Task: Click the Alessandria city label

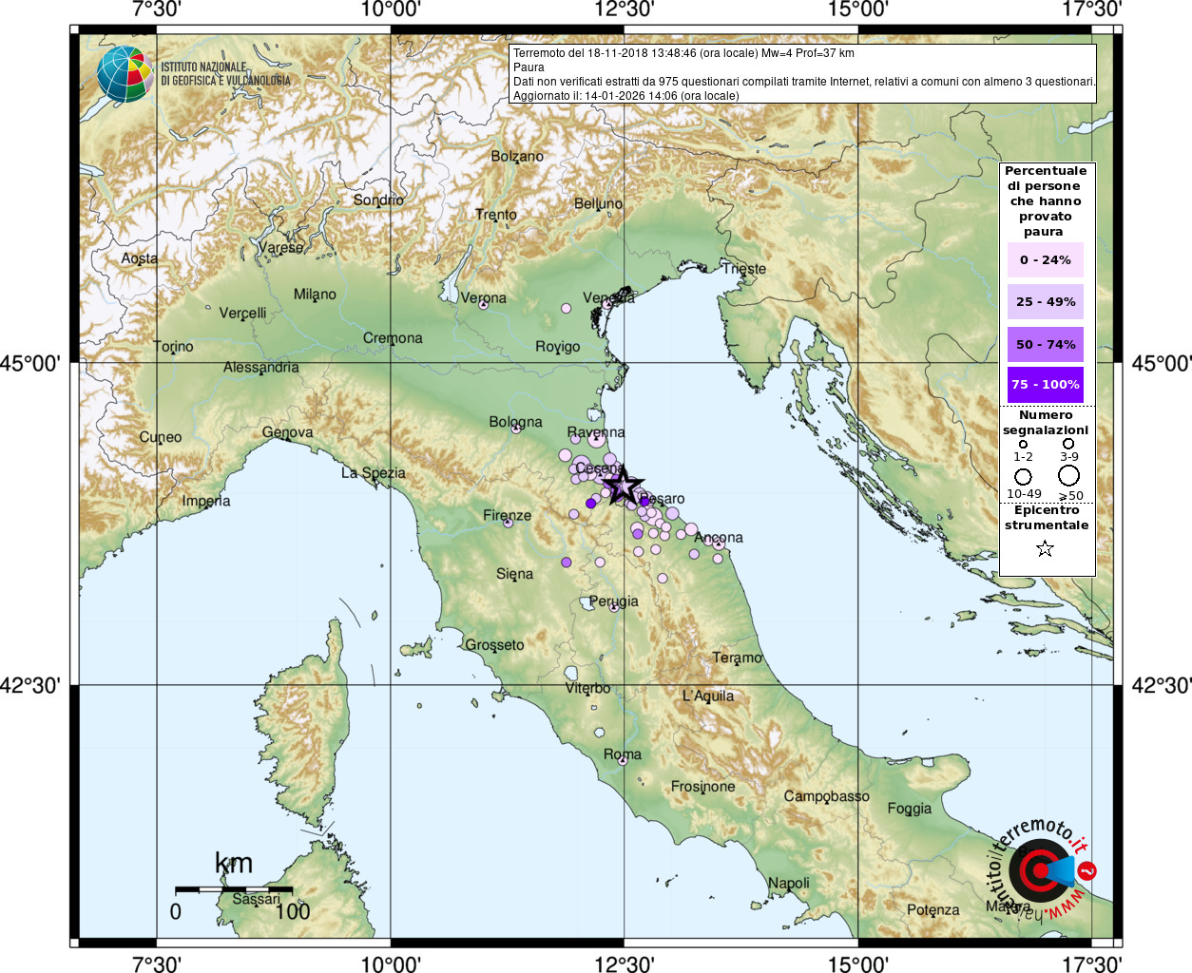Action: point(261,367)
